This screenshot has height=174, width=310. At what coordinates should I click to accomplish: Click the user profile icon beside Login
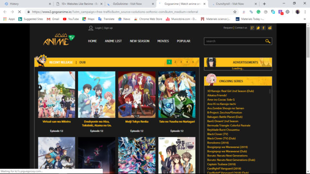tap(91, 28)
